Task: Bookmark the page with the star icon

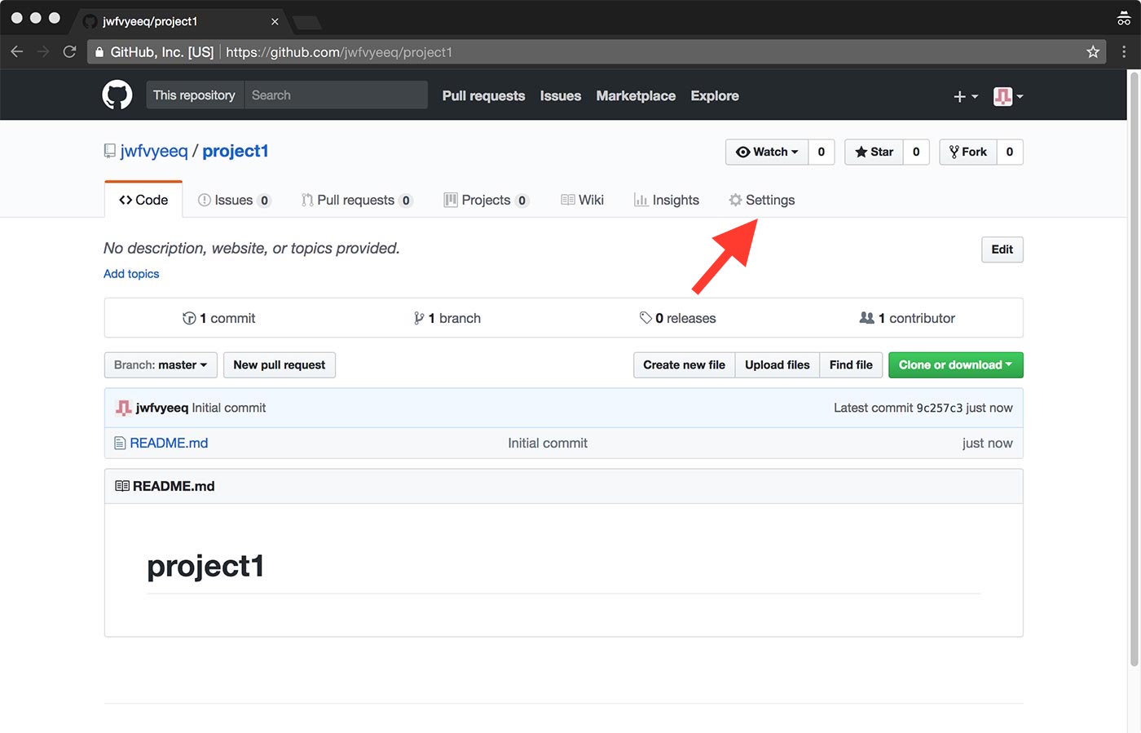Action: (x=1093, y=51)
